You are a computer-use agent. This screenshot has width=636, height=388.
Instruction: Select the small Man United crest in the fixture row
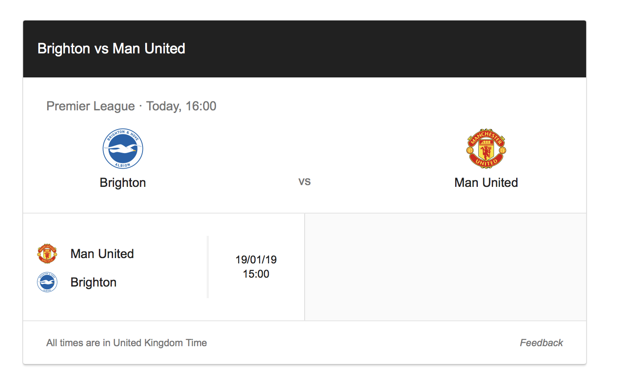47,254
